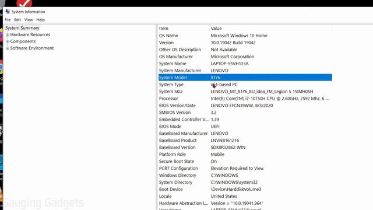Select the System Directory row
This screenshot has width=373, height=210.
tap(245, 182)
